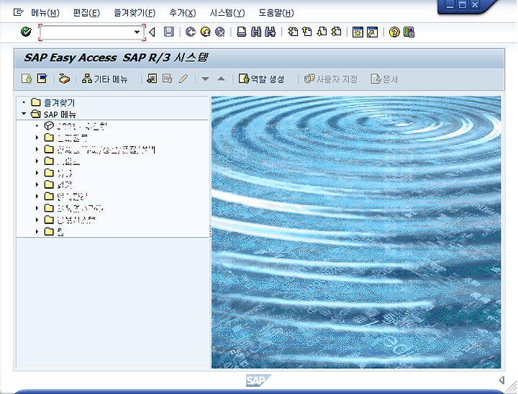Click the Add to Favorites icon
The height and width of the screenshot is (394, 518).
point(152,79)
